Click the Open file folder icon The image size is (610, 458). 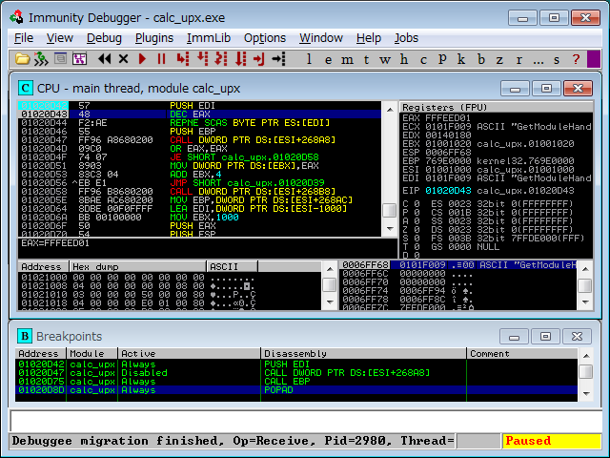[x=22, y=59]
